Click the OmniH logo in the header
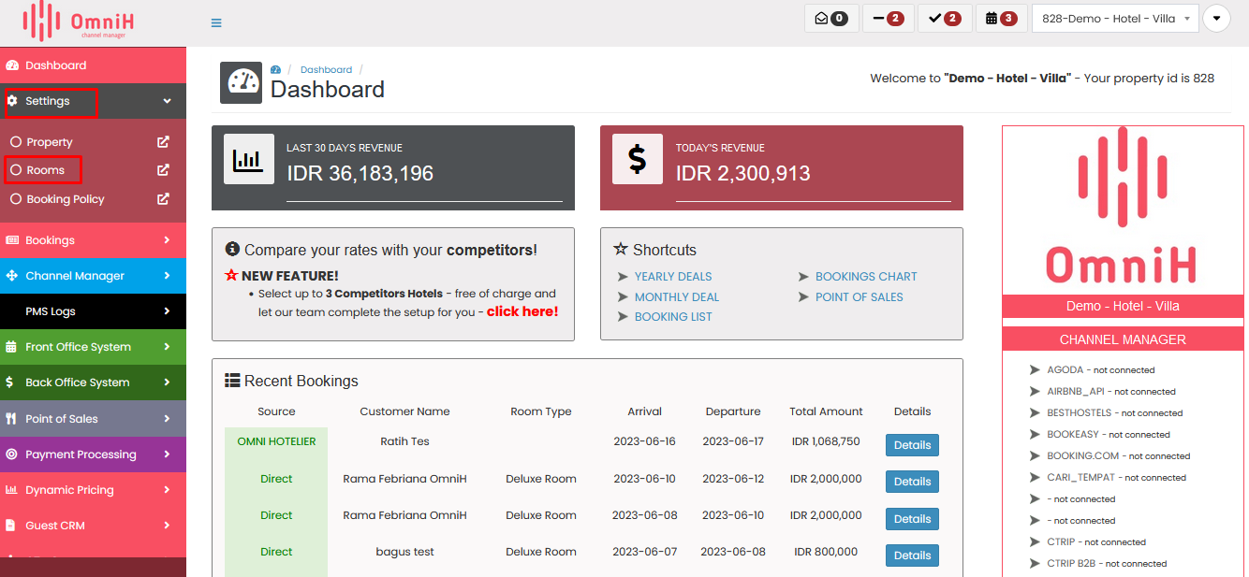The width and height of the screenshot is (1249, 577). [x=79, y=22]
